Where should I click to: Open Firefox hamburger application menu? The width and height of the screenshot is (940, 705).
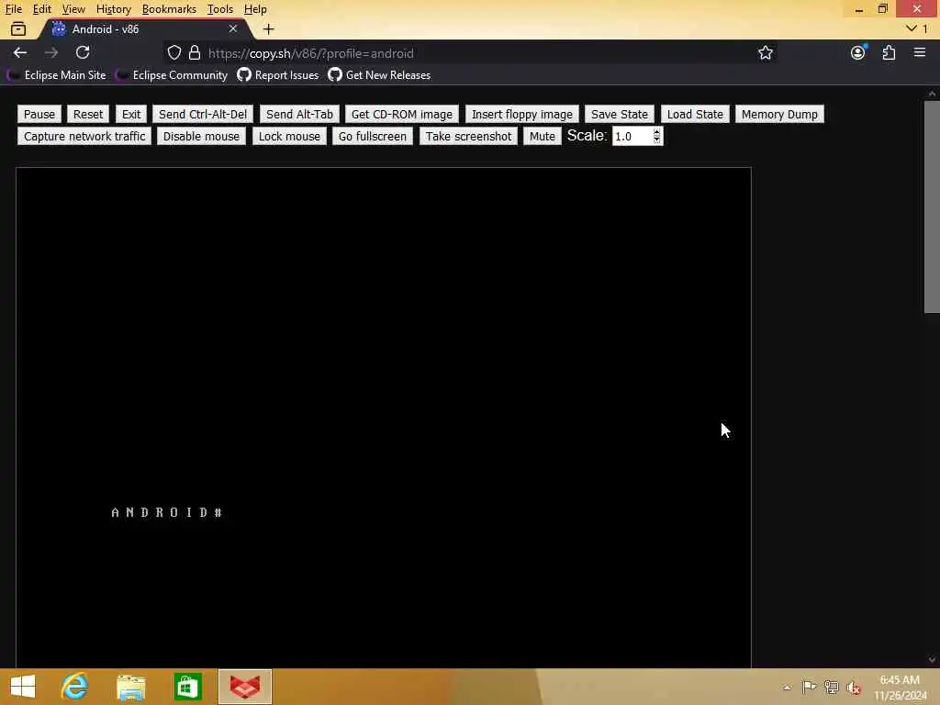920,52
